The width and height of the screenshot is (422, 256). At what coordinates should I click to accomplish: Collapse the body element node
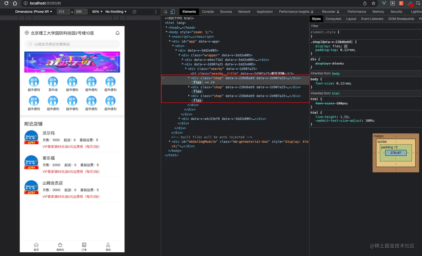click(x=167, y=32)
